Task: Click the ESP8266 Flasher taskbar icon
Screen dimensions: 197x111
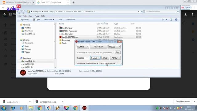Action: pyautogui.click(x=84, y=108)
